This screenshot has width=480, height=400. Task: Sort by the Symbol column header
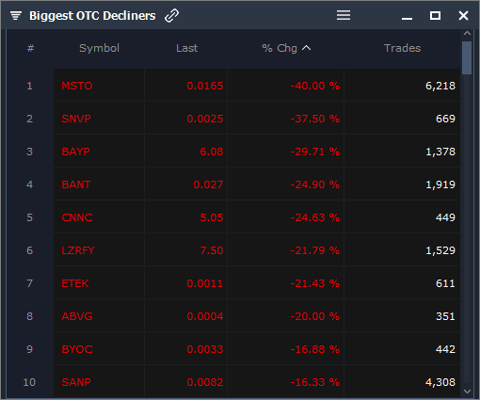pyautogui.click(x=99, y=48)
